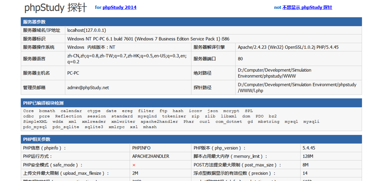Viewport: 389px width, 181px height.
Task: Click the 不想显示 phpStudy 探针 link
Action: pos(307,7)
